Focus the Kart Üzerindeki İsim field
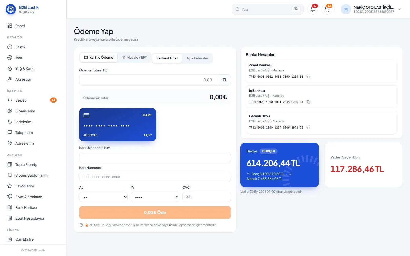 pyautogui.click(x=155, y=157)
